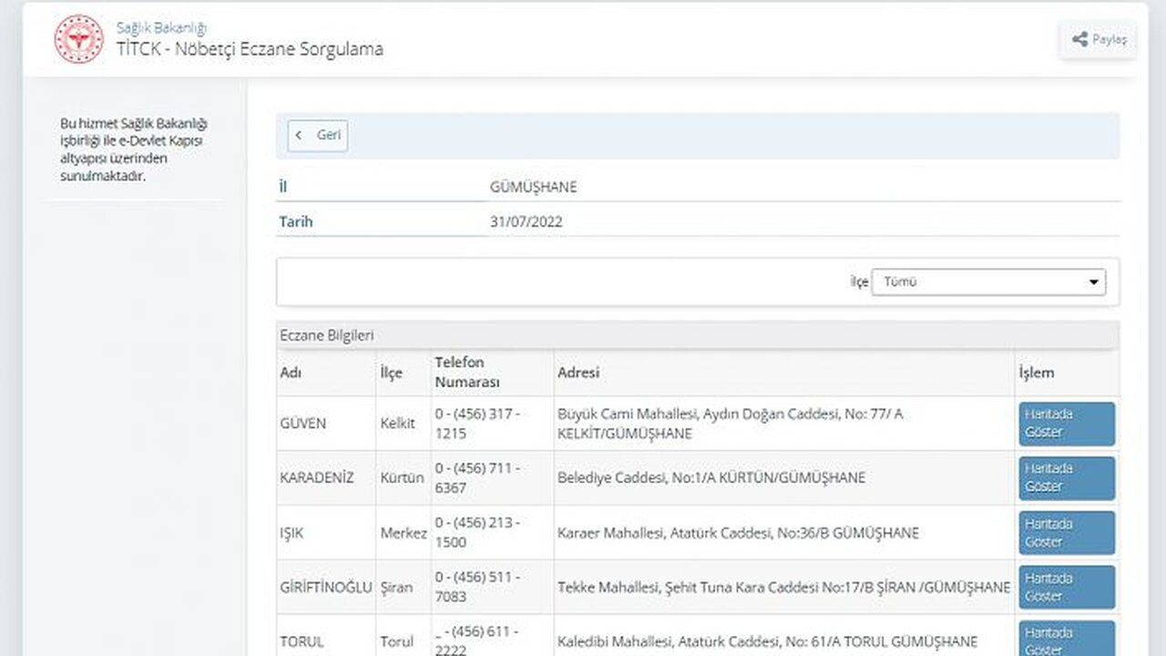Show GÜVEN pharmacy on the map
Screen dimensions: 1166x656
click(x=1066, y=424)
